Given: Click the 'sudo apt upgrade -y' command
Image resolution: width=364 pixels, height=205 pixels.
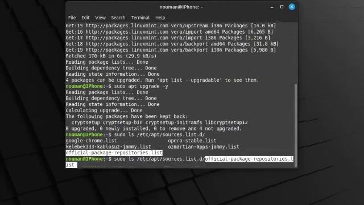Looking at the screenshot, I should 141,86.
